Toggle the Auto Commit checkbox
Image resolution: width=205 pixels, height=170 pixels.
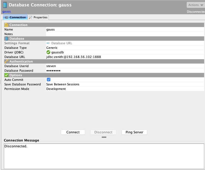point(49,80)
